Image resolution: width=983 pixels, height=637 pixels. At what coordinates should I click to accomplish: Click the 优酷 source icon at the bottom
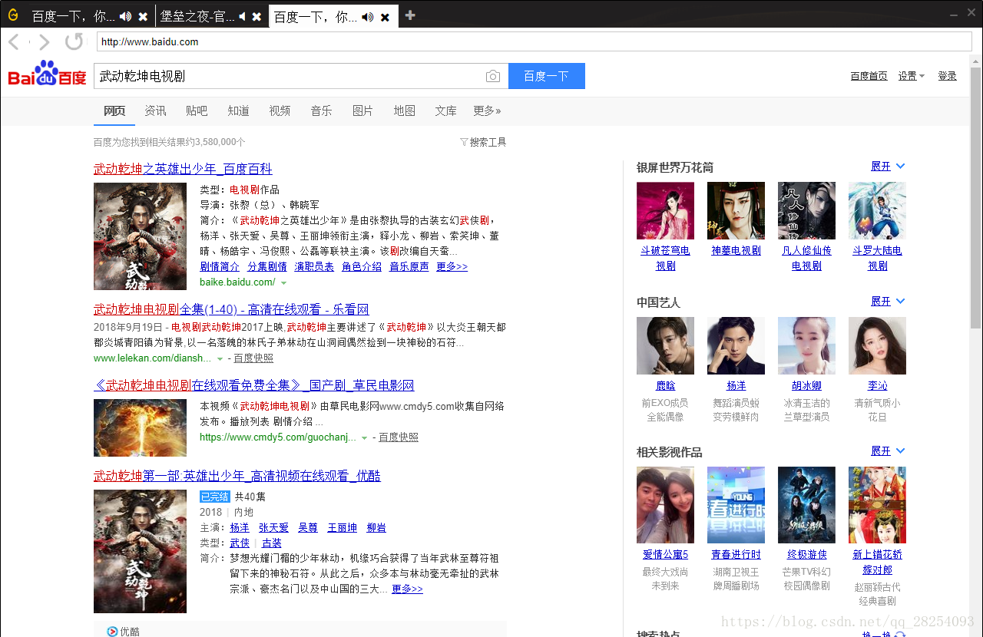pos(113,632)
